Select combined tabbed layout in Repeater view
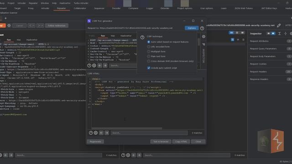Viewport: 292px width, 164px height. pos(242,33)
